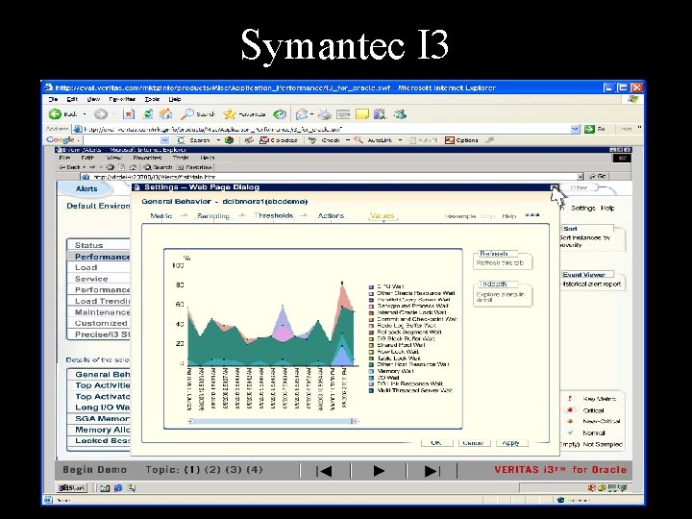692x519 pixels.
Task: Click the Options icon on Google toolbar
Action: [449, 140]
